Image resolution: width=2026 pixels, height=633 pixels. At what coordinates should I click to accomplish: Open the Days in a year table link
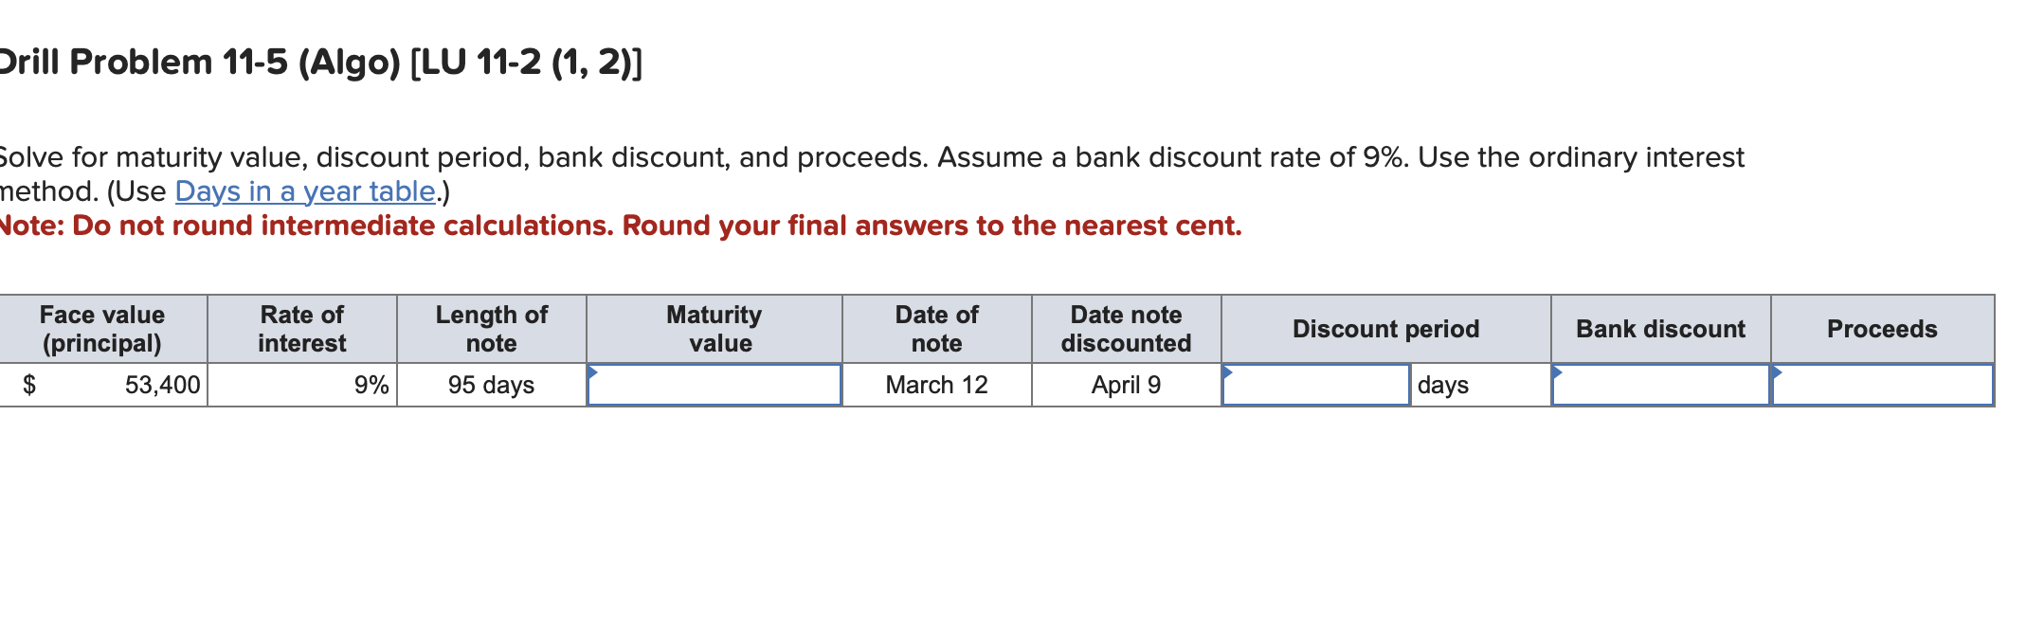304,191
